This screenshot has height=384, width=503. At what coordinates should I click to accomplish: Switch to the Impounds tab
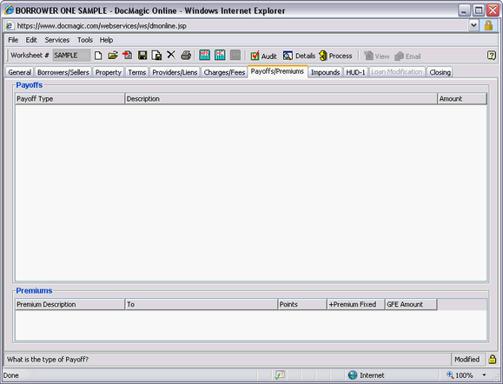[325, 72]
